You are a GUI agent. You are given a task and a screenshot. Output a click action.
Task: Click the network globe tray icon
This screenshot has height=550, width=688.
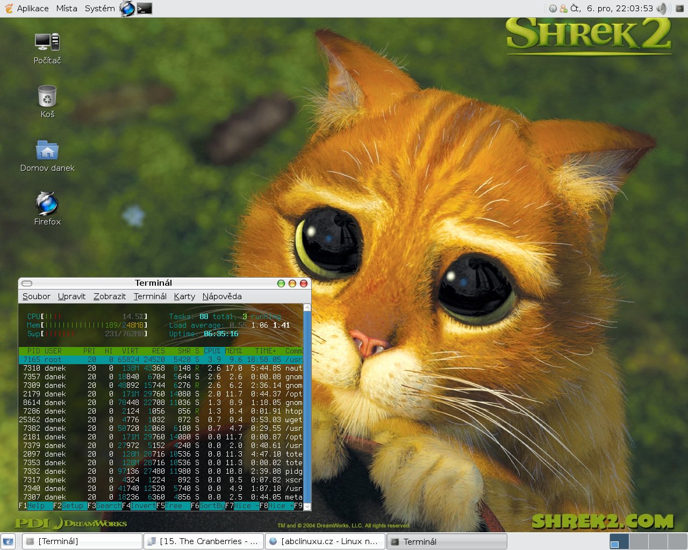553,9
